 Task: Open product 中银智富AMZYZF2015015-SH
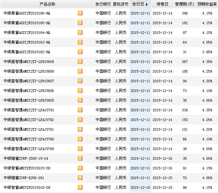click(27, 168)
